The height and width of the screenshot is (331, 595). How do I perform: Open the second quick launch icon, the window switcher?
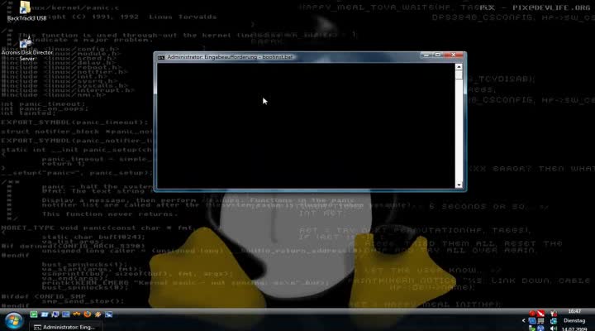point(45,314)
